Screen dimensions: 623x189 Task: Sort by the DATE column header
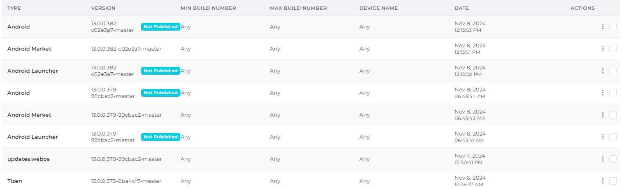pyautogui.click(x=462, y=8)
